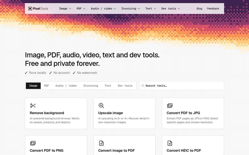The height and width of the screenshot is (155, 249).
Task: Open the Convert PDF to PNG title
Action: (x=47, y=150)
